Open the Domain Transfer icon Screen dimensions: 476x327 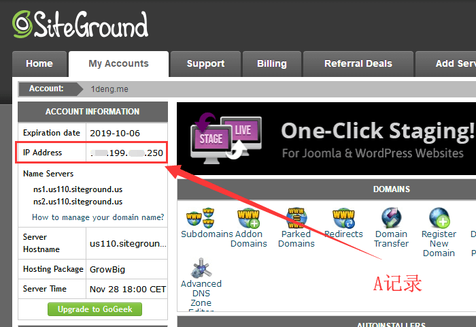pos(391,218)
